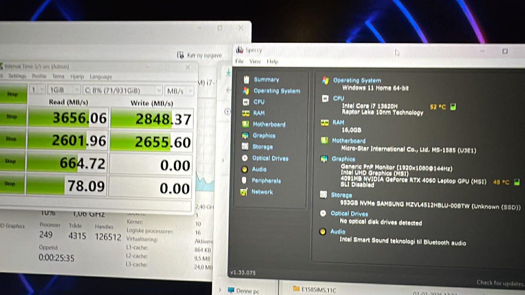Open Settings menu in CrystalDiskMark
Image resolution: width=525 pixels, height=295 pixels.
pos(17,76)
